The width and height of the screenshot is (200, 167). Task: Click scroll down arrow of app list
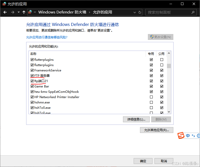(x=169, y=112)
